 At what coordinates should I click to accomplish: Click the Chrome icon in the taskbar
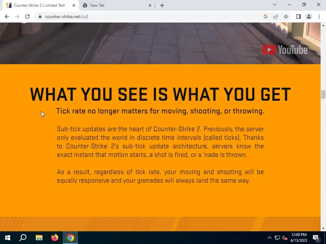(70, 238)
